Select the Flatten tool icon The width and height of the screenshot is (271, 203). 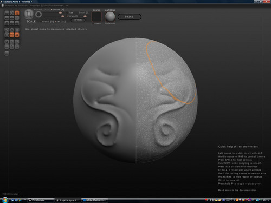pos(12,18)
